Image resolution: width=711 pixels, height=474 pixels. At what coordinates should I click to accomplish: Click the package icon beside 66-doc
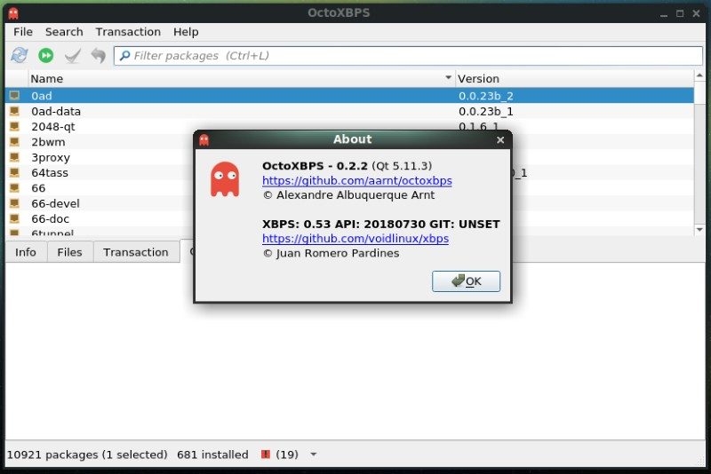tap(14, 218)
